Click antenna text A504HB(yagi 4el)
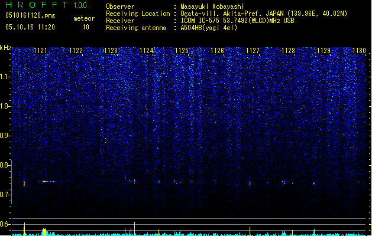Screen dimensions: 372x236 point(209,28)
